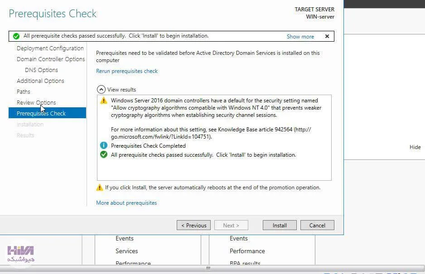Click the 'All prerequisite checks passed' line in results list
425x274 pixels.
[203, 155]
